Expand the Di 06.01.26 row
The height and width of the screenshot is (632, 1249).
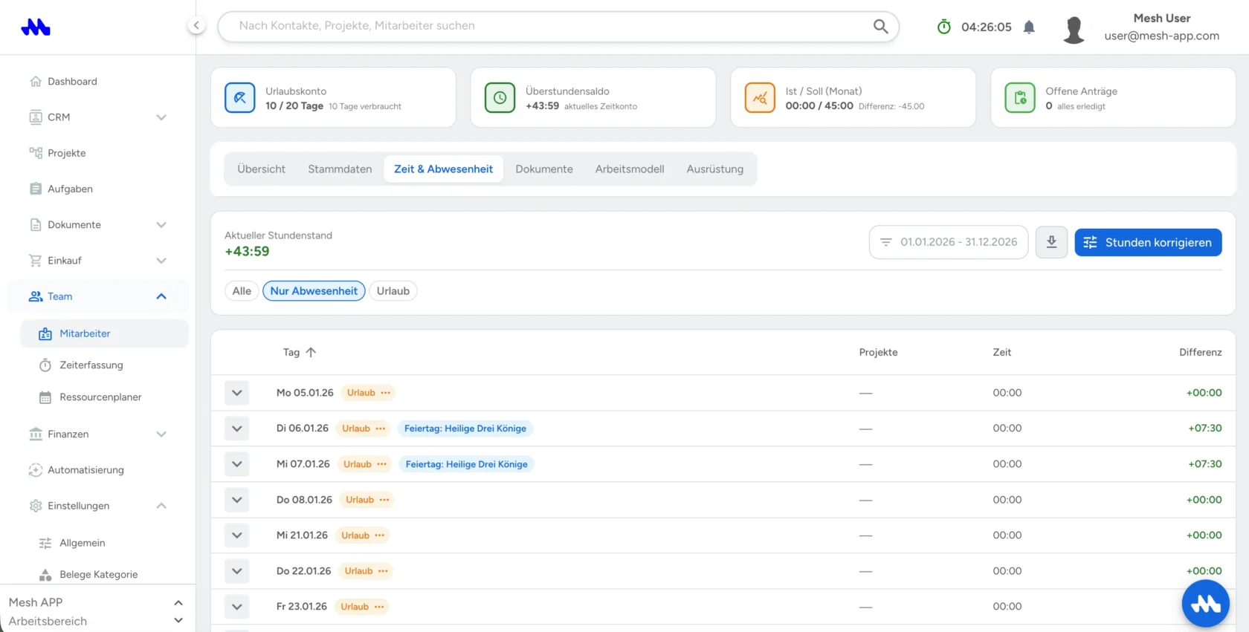[x=237, y=429]
